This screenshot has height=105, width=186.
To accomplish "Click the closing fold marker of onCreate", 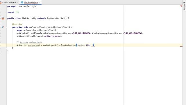I will [6, 48].
